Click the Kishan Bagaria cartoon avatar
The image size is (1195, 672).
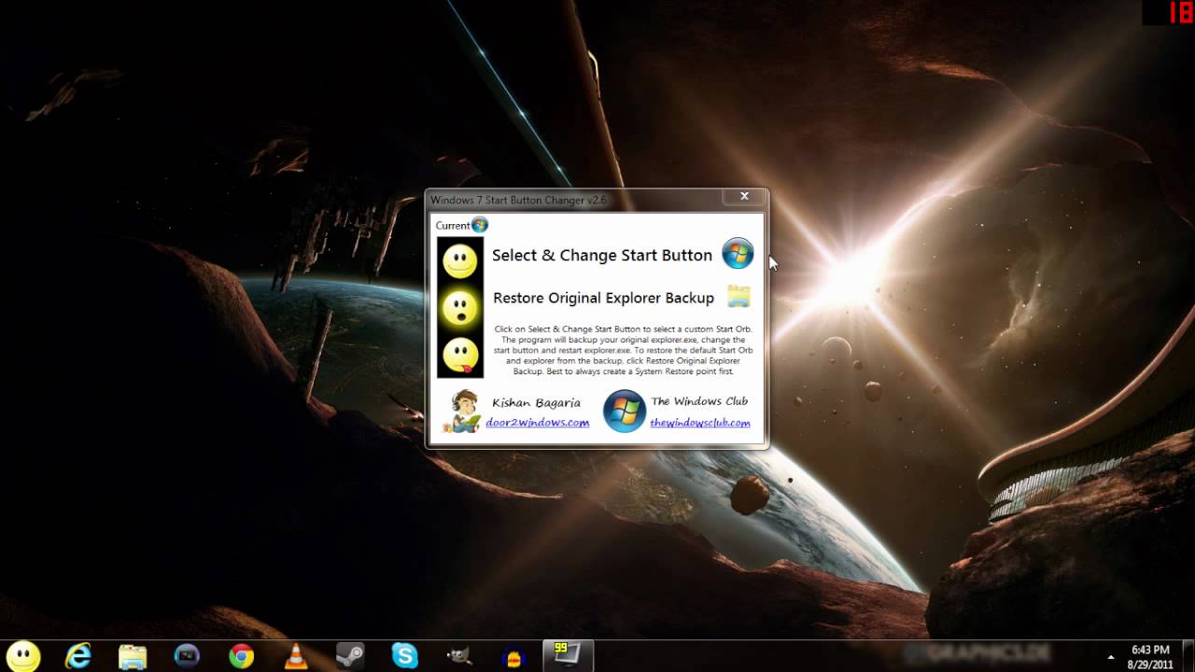460,412
